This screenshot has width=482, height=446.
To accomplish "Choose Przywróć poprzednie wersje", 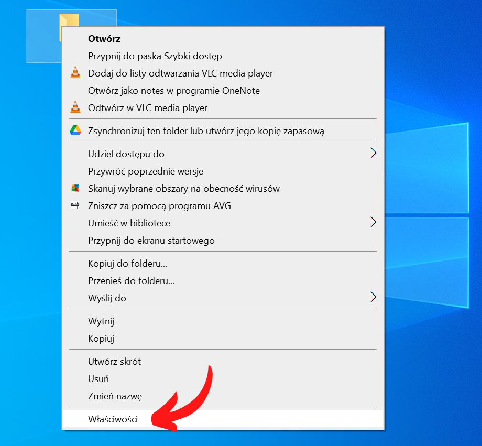I will click(x=223, y=171).
